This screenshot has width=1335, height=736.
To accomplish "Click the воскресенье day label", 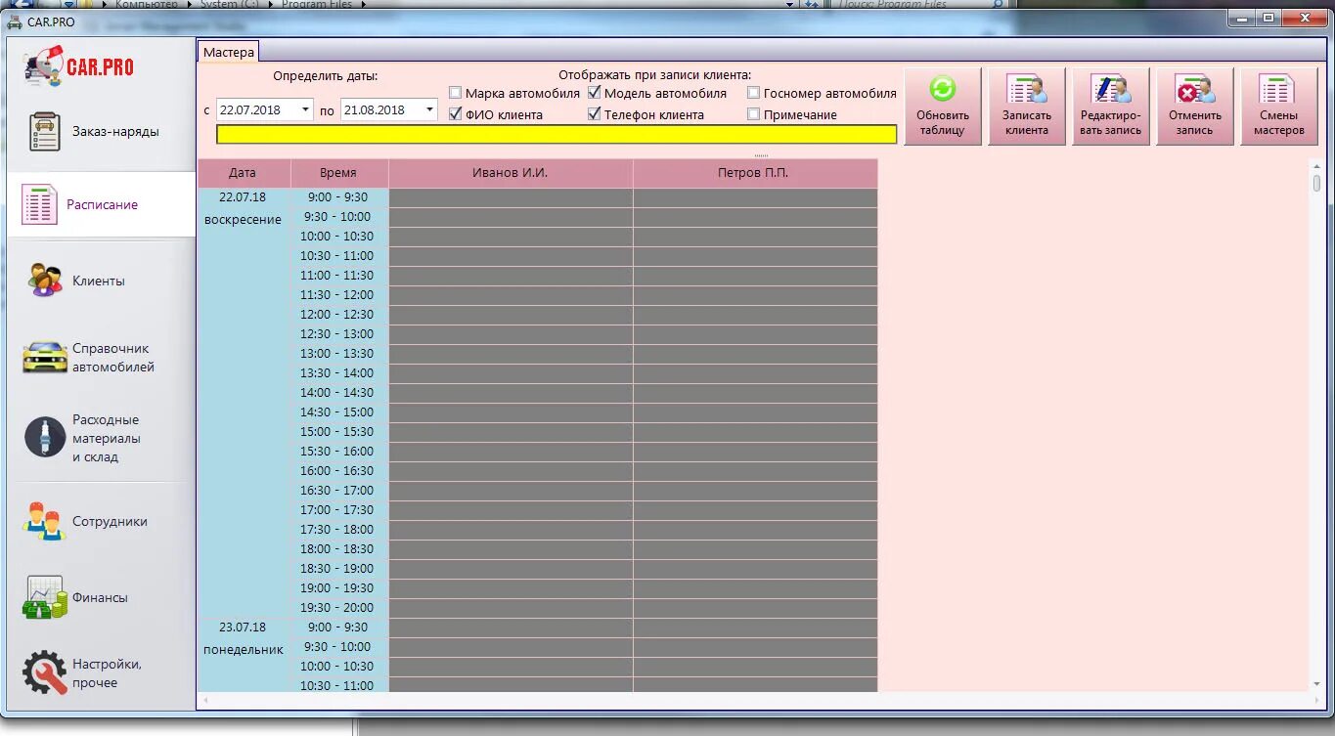I will [243, 220].
